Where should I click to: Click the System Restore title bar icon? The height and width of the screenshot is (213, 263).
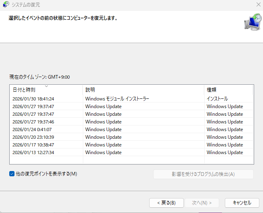point(6,5)
